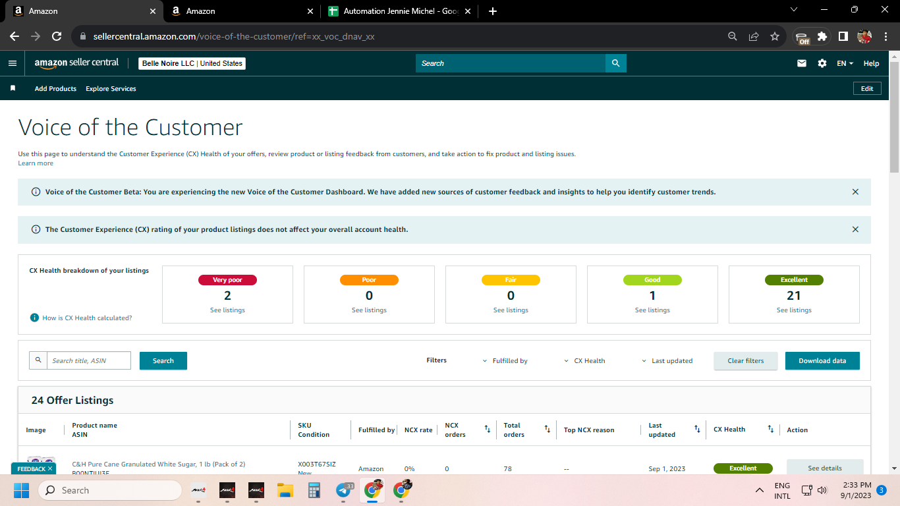
Task: Click the magnifier button beside the top search bar
Action: (616, 63)
